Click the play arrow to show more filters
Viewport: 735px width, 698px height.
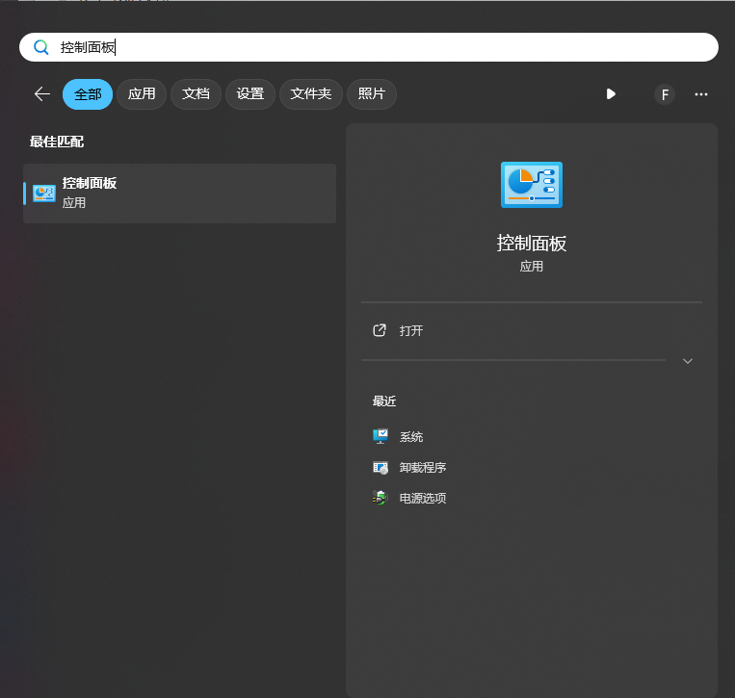(x=611, y=93)
